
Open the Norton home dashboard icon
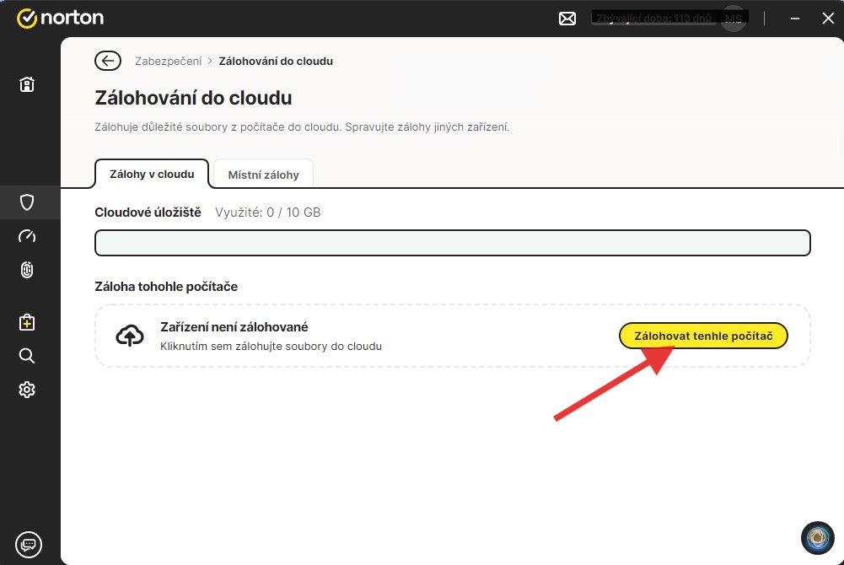tap(27, 84)
